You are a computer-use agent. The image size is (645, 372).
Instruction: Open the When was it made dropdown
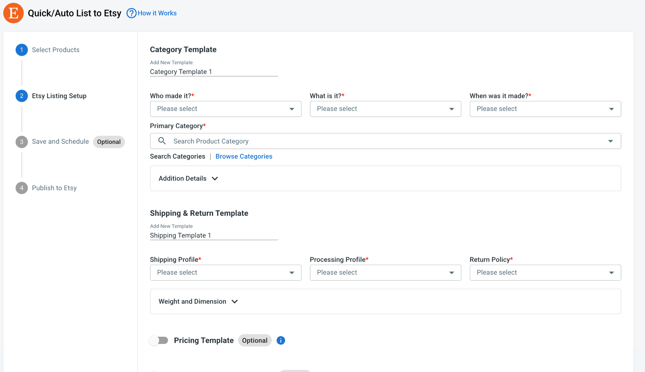click(545, 109)
